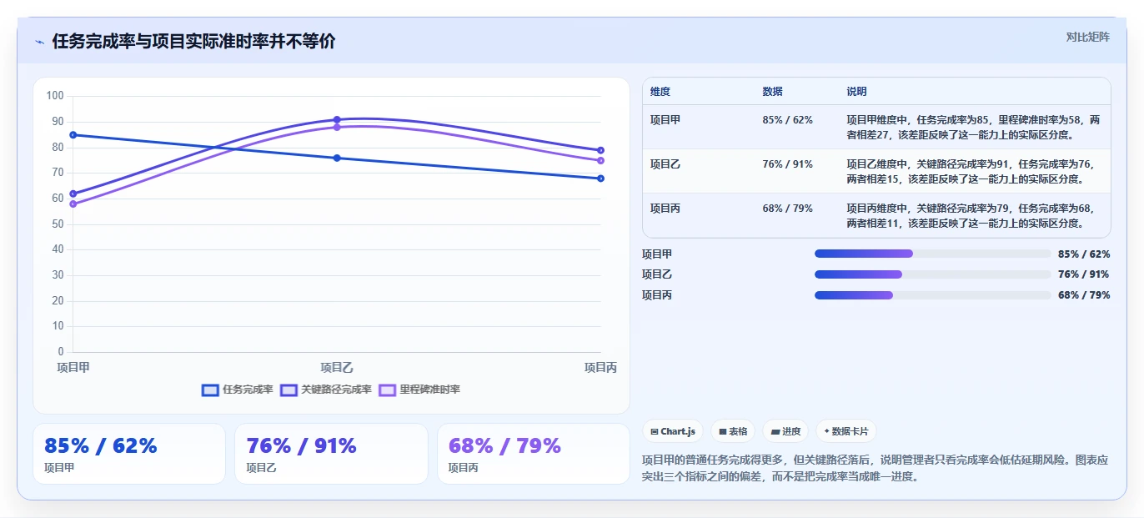Screen dimensions: 1144x518
Task: Click the 进度 chip
Action: tap(785, 431)
